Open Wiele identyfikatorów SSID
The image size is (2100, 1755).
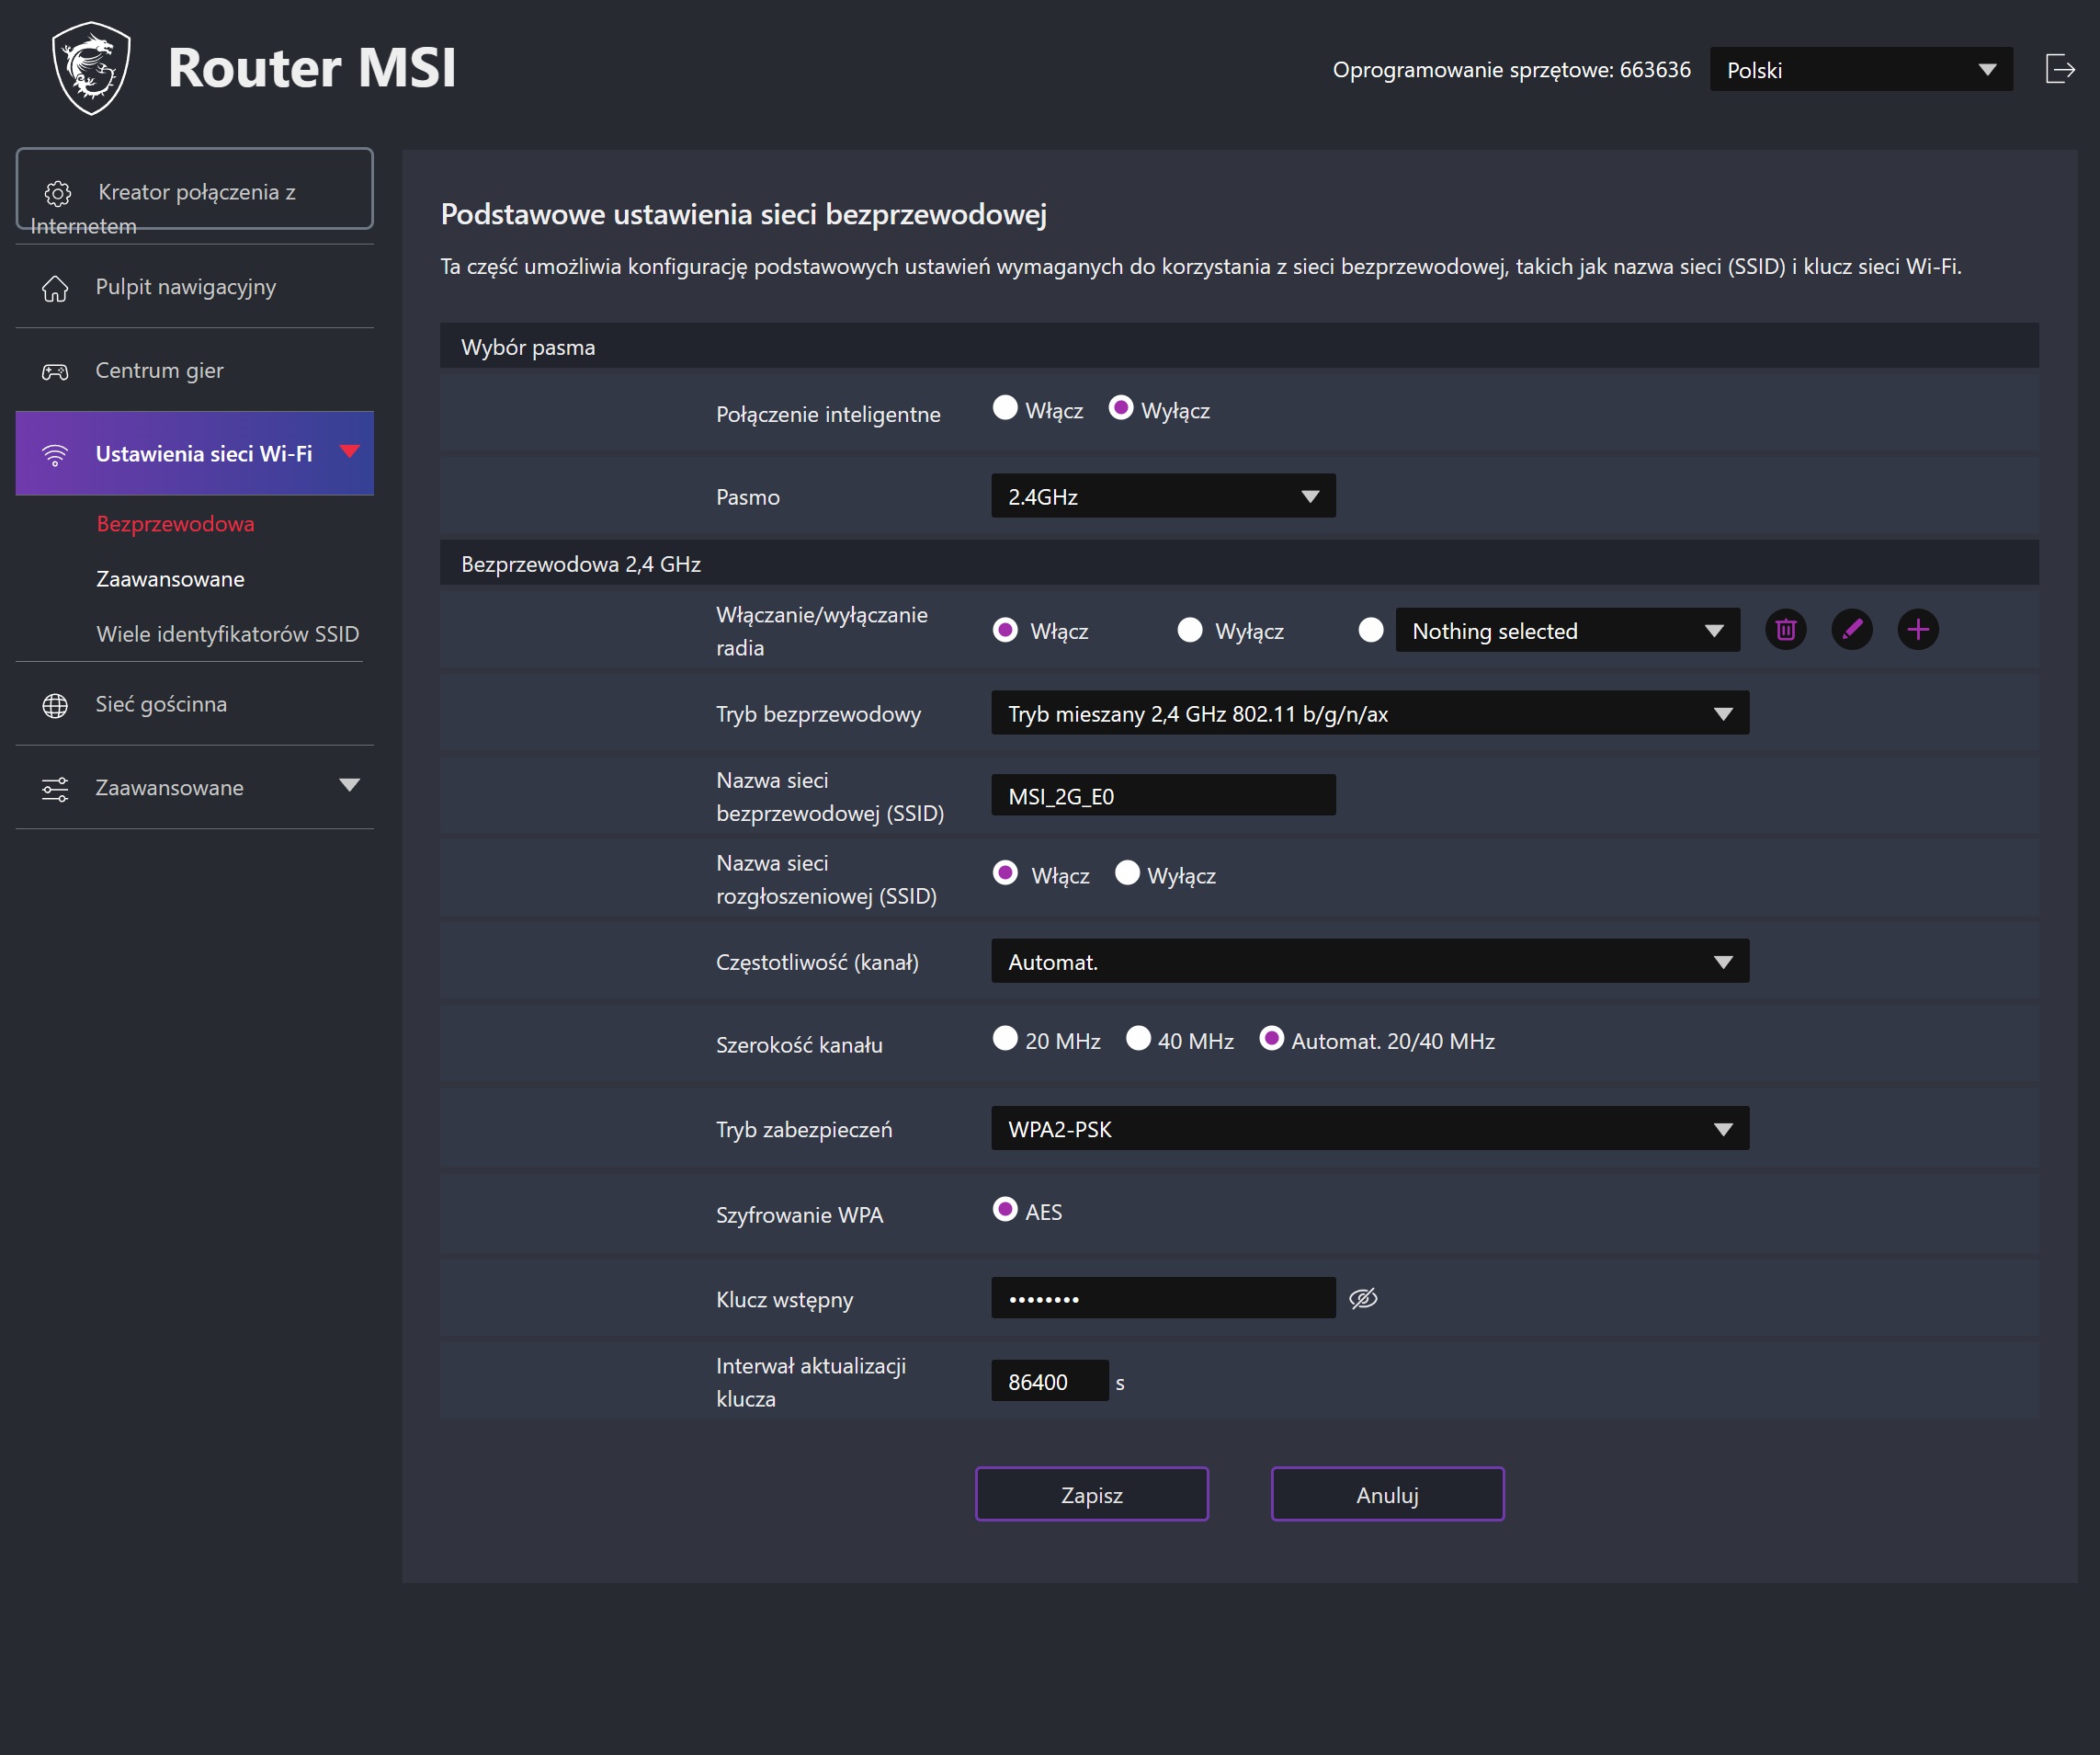pyautogui.click(x=228, y=634)
